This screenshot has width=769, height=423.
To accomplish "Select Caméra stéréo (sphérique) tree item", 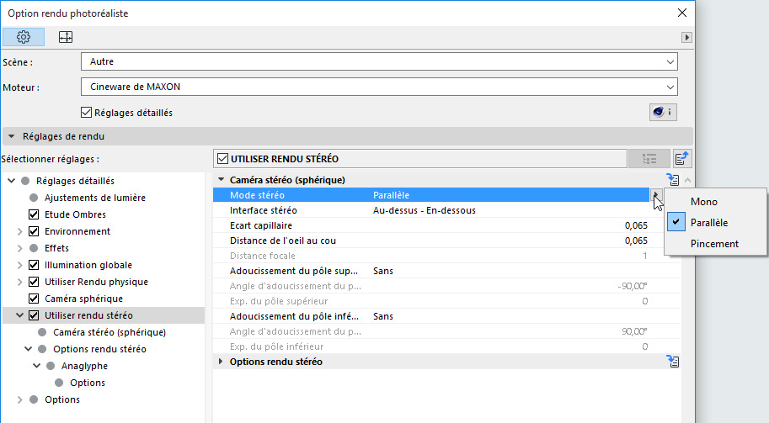I will point(109,332).
